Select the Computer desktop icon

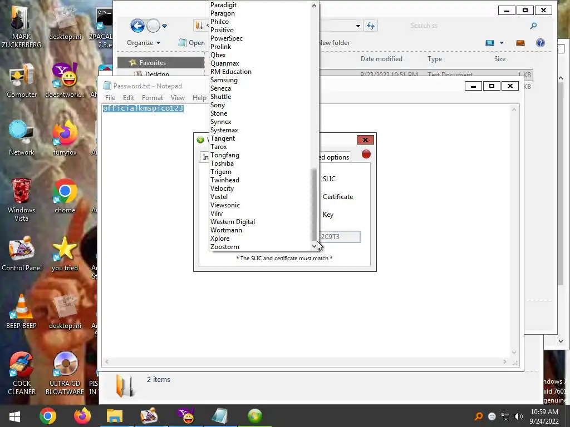point(22,81)
